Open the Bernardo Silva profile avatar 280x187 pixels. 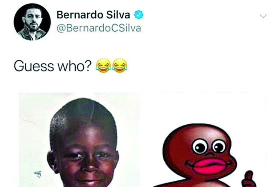click(x=32, y=22)
